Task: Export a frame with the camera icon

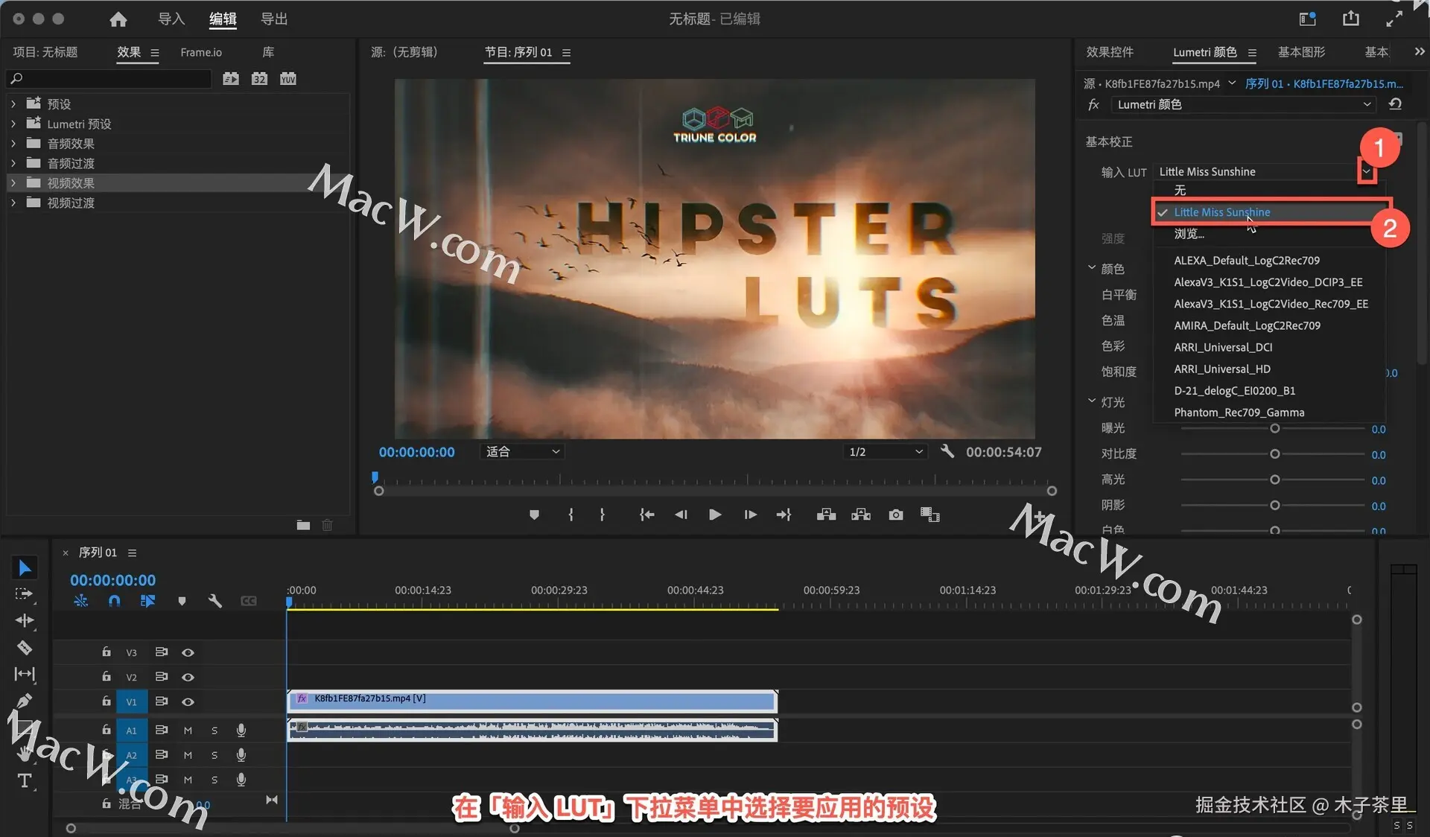Action: click(896, 515)
